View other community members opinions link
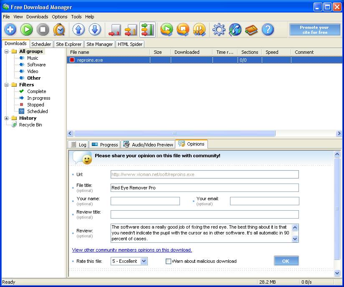 click(x=132, y=250)
